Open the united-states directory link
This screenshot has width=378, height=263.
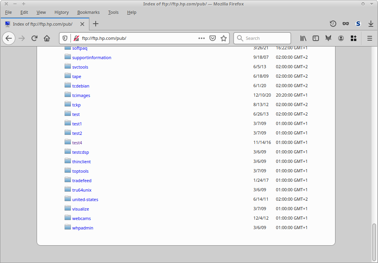point(85,200)
